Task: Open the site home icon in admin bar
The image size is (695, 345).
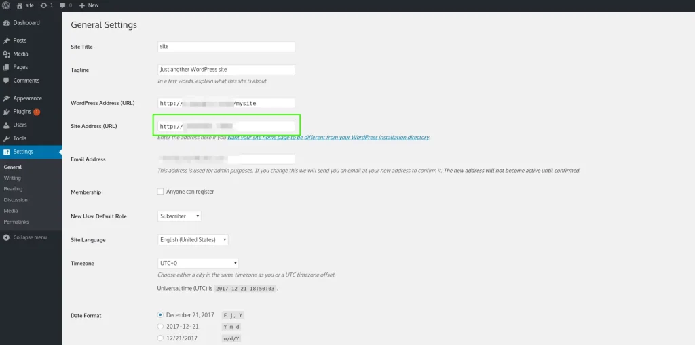Action: pos(20,5)
